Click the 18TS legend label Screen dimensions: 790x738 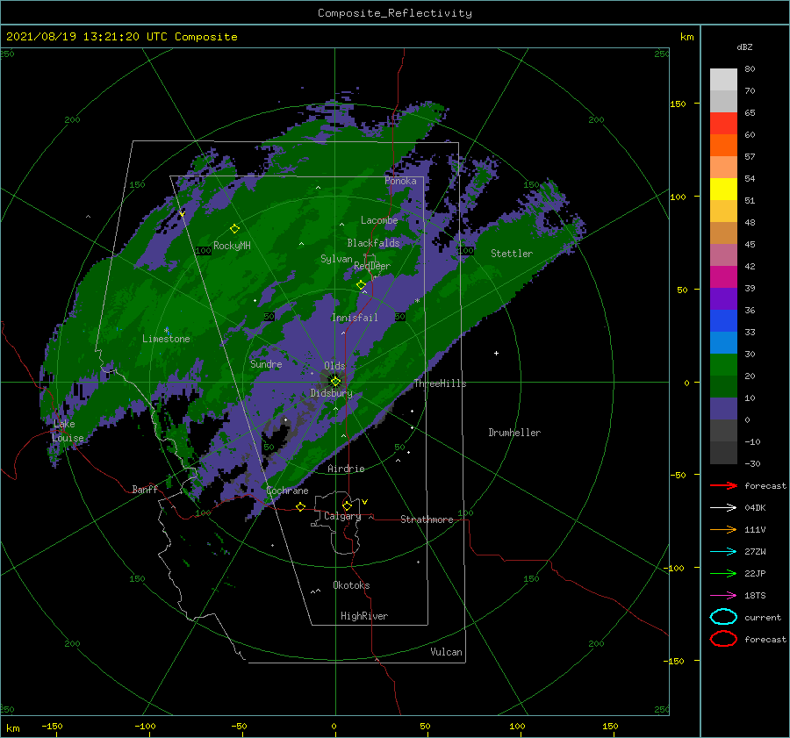coord(755,596)
